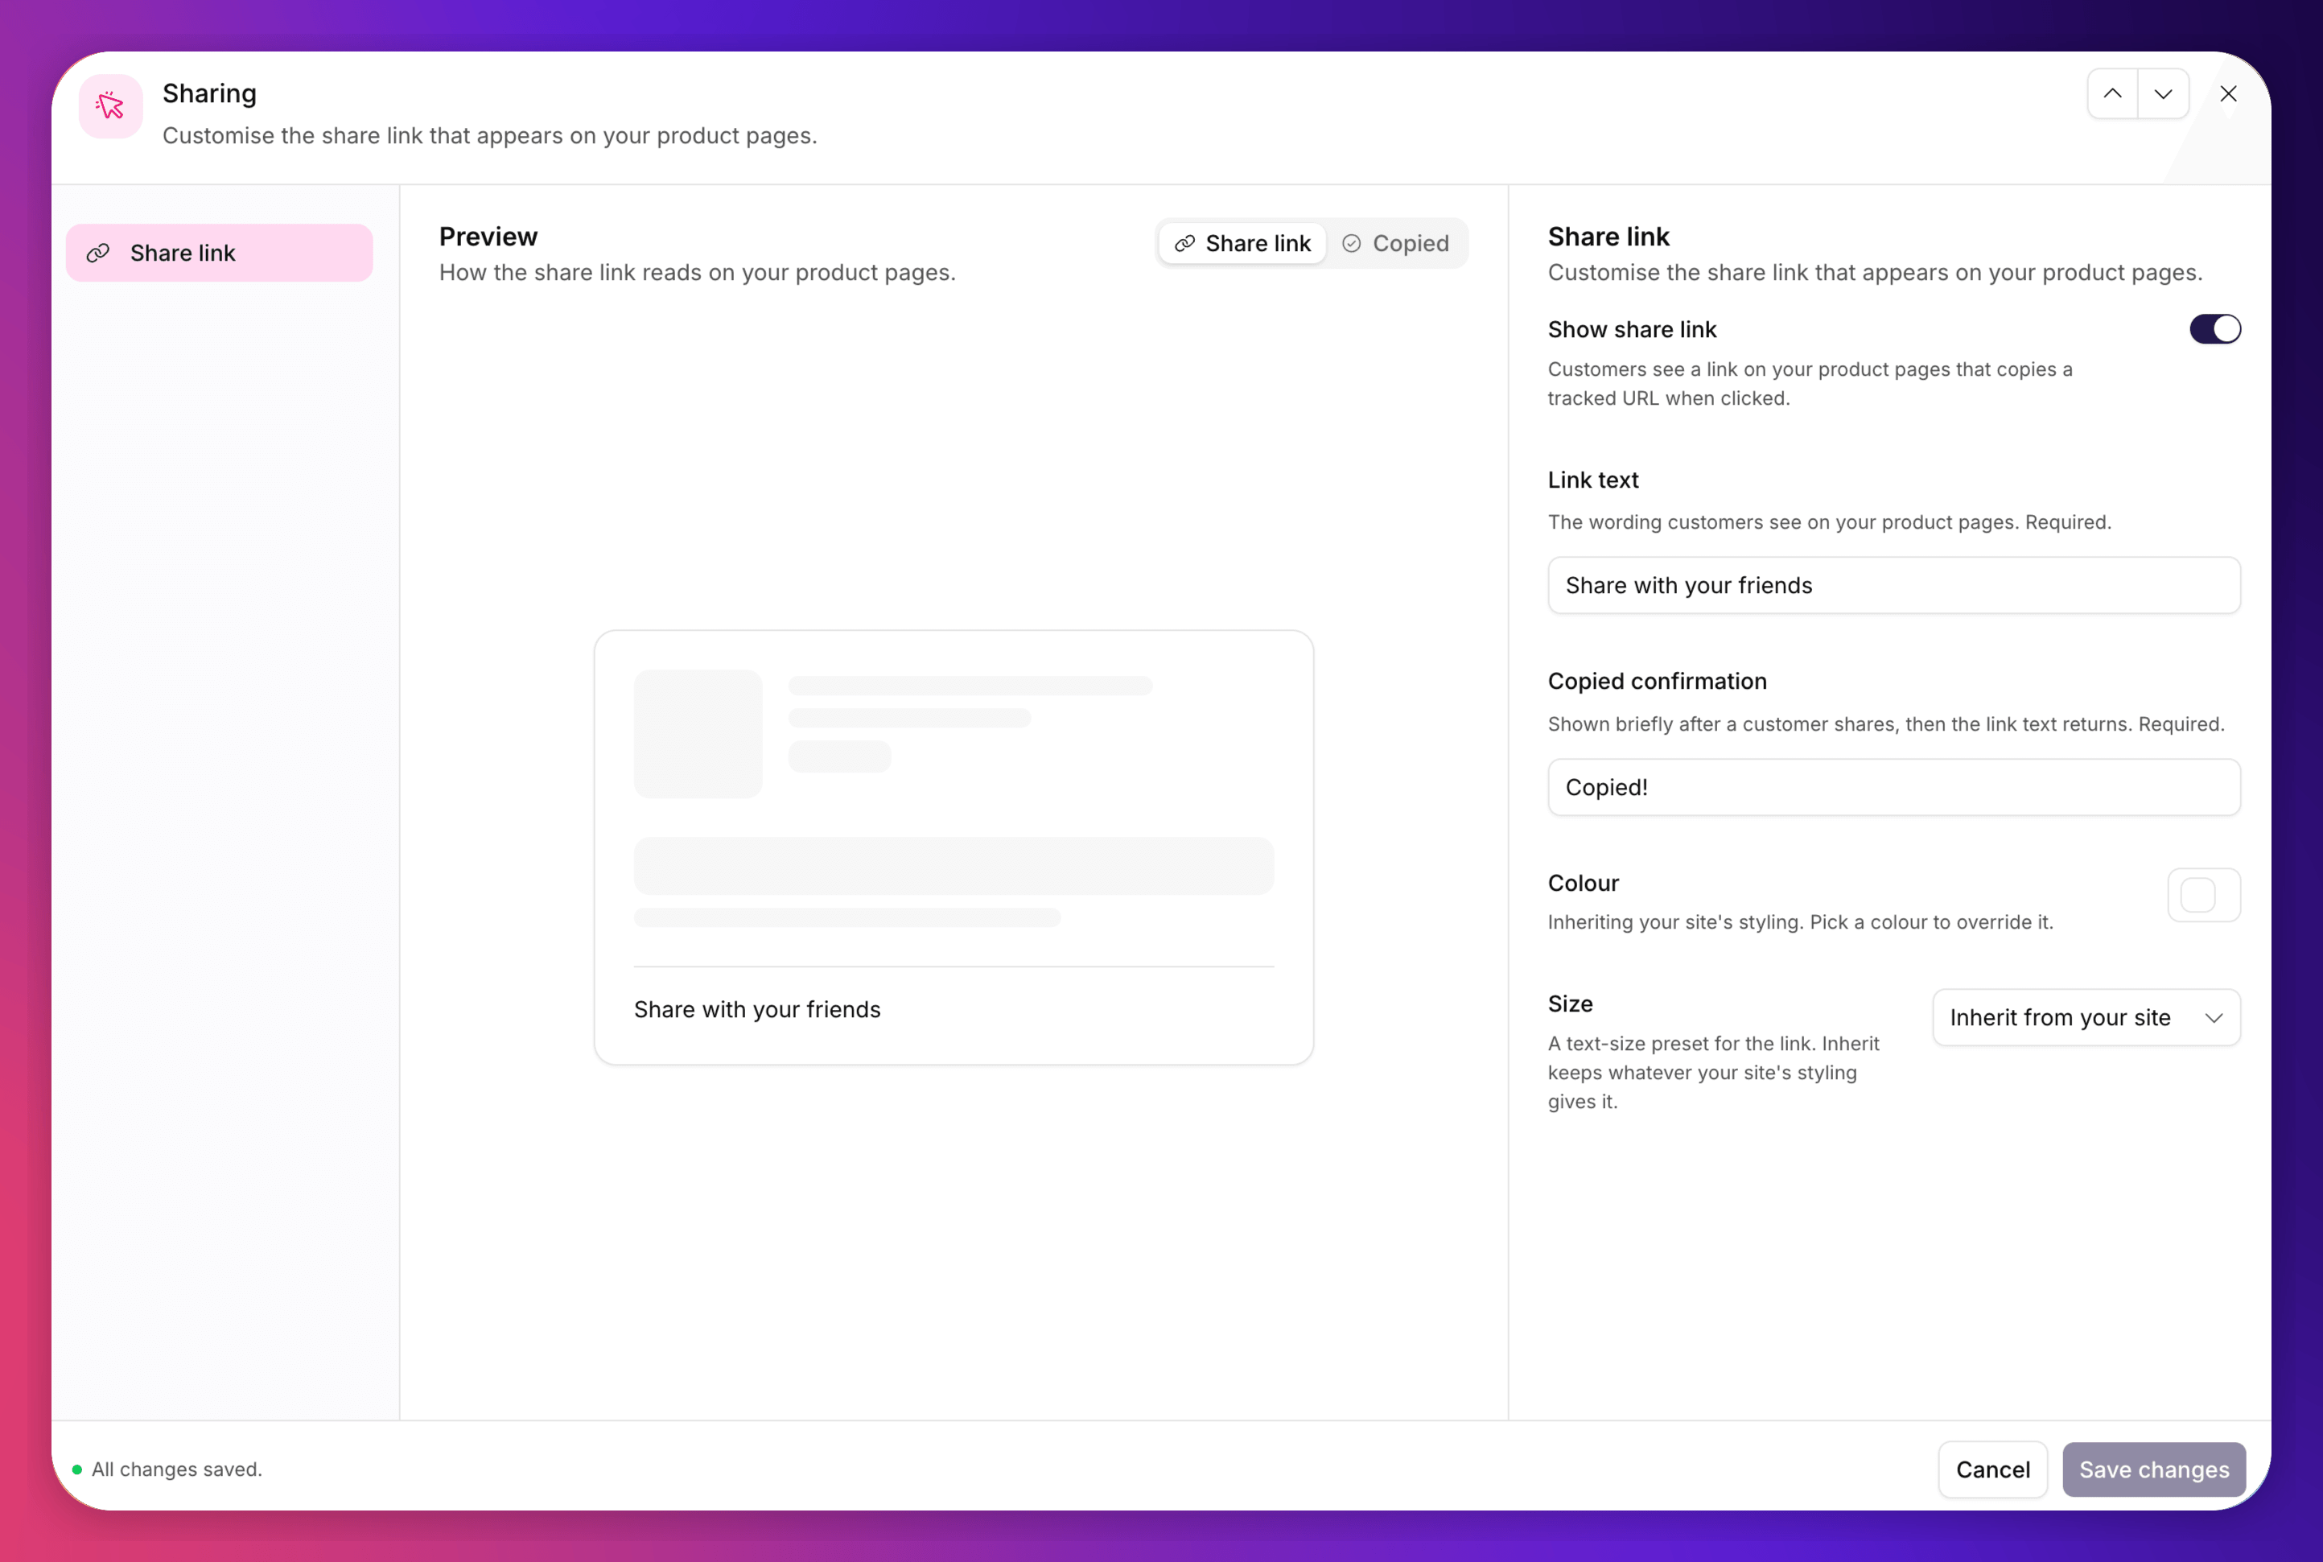Click the 'Preview' heading
This screenshot has width=2323, height=1562.
[488, 236]
